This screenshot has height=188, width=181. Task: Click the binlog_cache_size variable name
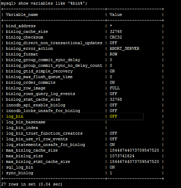tap(27, 31)
